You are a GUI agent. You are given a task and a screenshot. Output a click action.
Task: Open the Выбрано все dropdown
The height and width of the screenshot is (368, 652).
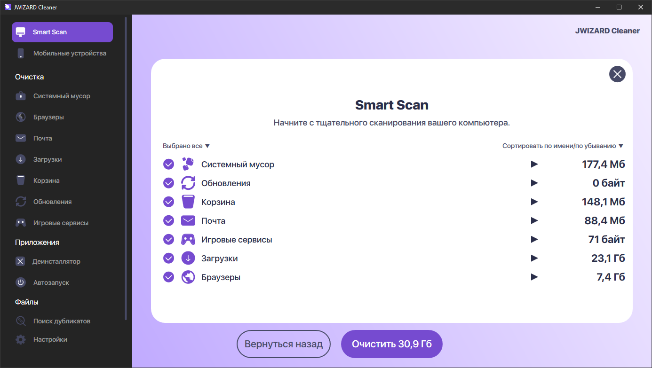(186, 146)
